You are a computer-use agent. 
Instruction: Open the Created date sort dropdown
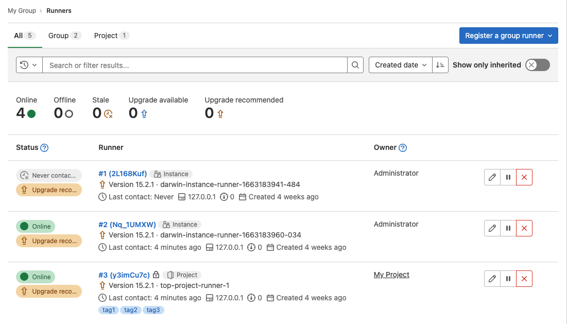[x=400, y=65]
